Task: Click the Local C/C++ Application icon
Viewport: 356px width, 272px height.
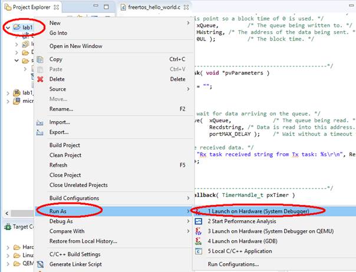Action: [x=199, y=251]
